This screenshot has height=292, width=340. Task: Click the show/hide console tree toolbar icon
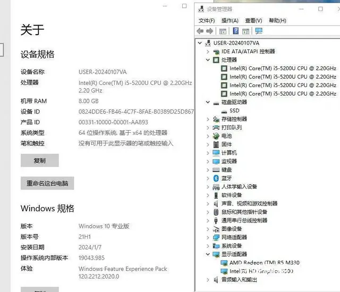[223, 31]
